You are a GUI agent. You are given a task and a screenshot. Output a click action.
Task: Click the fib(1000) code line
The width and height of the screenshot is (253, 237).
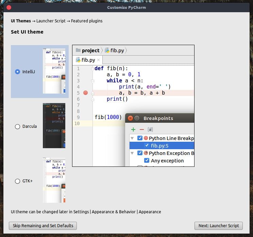click(x=108, y=117)
